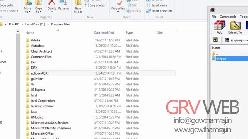Click the Edit ribbon button
Image resolution: width=248 pixels, height=139 pixels.
click(132, 5)
